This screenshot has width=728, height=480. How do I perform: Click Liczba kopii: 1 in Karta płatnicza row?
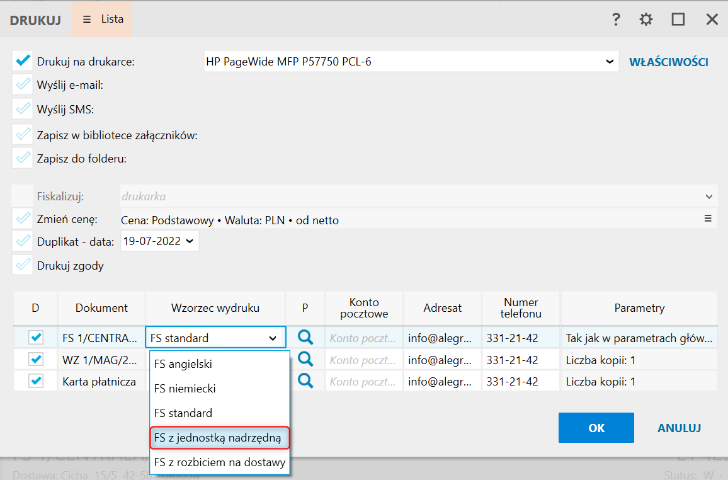639,382
